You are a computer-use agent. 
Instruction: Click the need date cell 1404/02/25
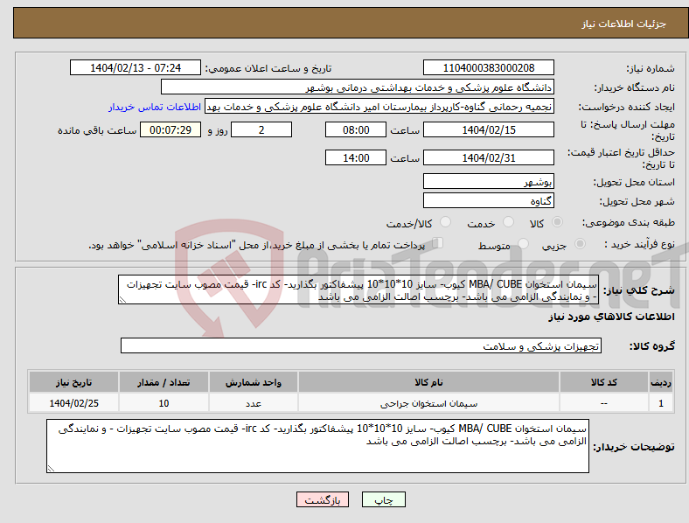(73, 403)
